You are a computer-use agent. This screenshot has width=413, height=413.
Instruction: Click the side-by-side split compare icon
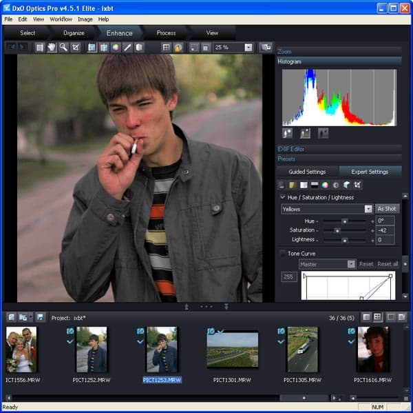104,48
